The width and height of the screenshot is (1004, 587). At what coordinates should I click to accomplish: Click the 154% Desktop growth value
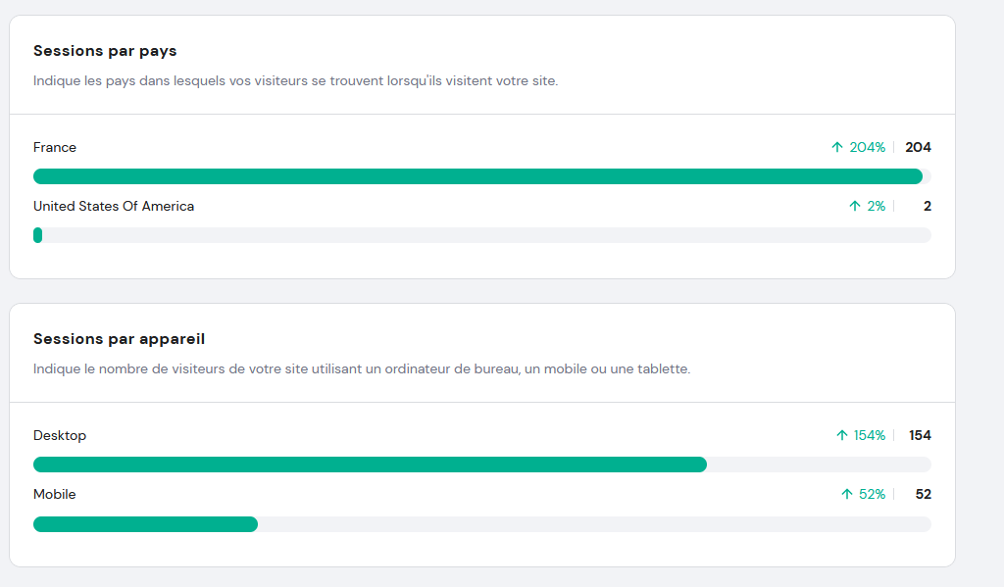pyautogui.click(x=870, y=435)
